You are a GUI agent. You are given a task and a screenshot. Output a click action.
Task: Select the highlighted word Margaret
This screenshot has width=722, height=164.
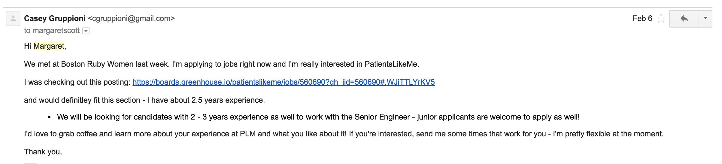click(x=49, y=46)
